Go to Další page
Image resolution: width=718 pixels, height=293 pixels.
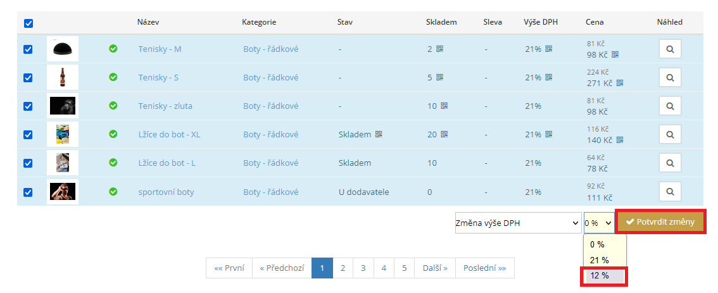pos(435,268)
